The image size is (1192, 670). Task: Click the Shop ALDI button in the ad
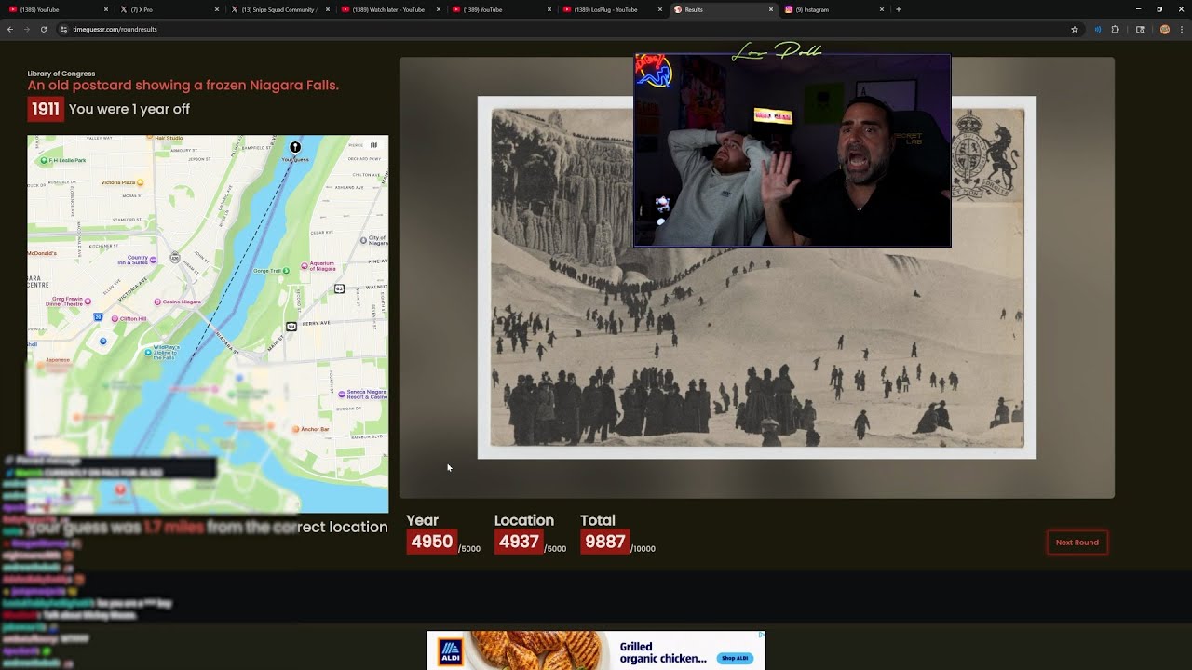tap(735, 658)
